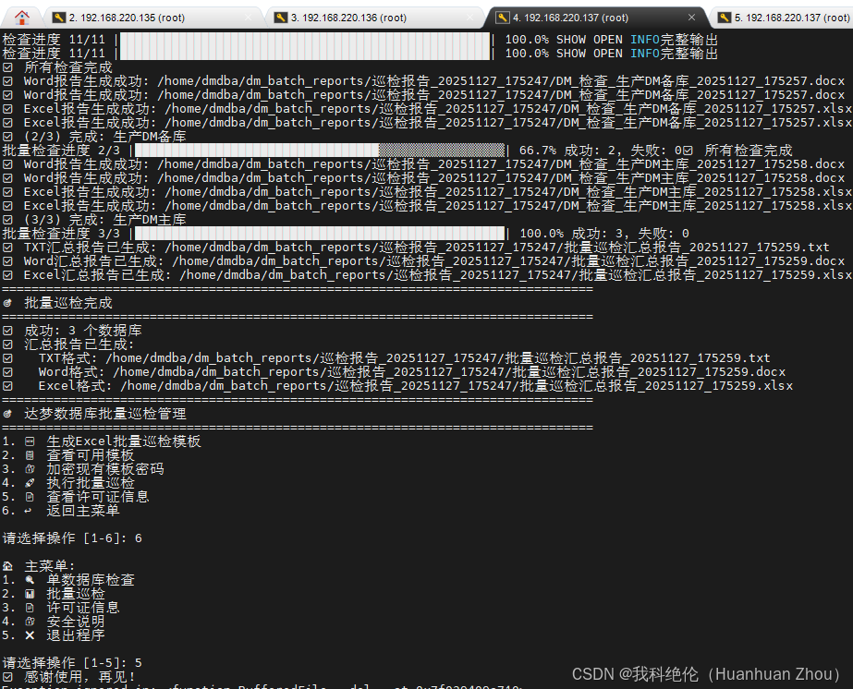Click menu option 返回主菜单
The image size is (853, 689).
(82, 511)
